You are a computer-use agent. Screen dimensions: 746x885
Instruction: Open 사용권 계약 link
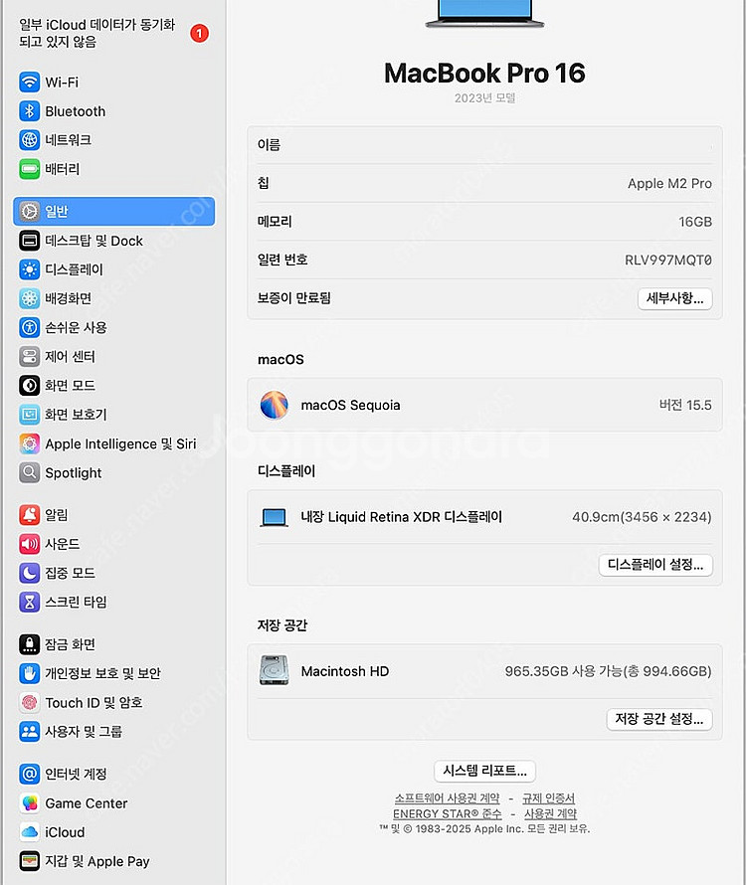(551, 813)
